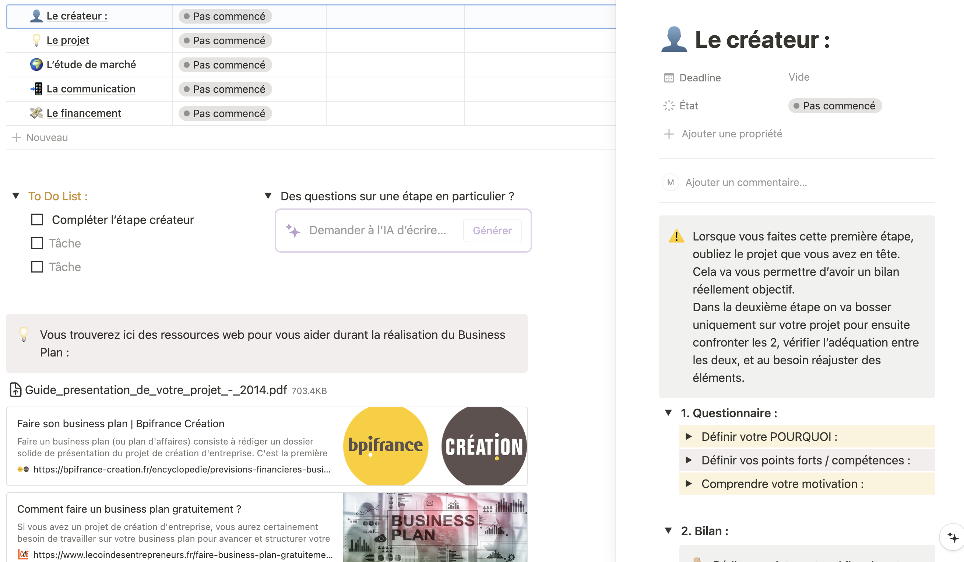Click the Notion AI sparkle floating button
Image resolution: width=964 pixels, height=562 pixels.
tap(953, 537)
